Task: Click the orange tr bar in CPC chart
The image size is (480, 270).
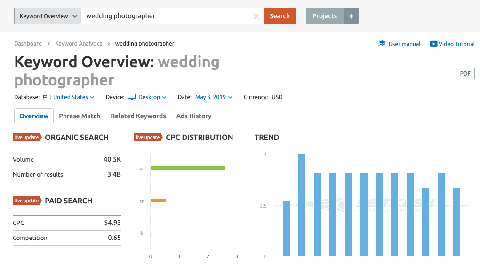Action: (x=158, y=201)
